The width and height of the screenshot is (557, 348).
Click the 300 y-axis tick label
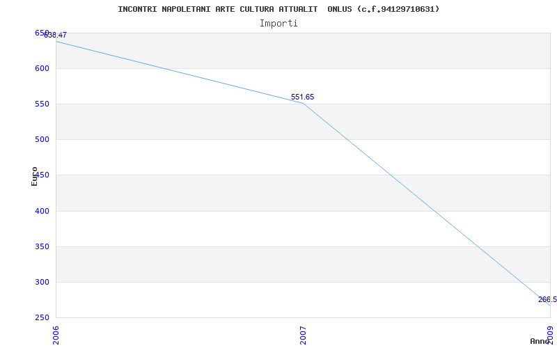[42, 283]
